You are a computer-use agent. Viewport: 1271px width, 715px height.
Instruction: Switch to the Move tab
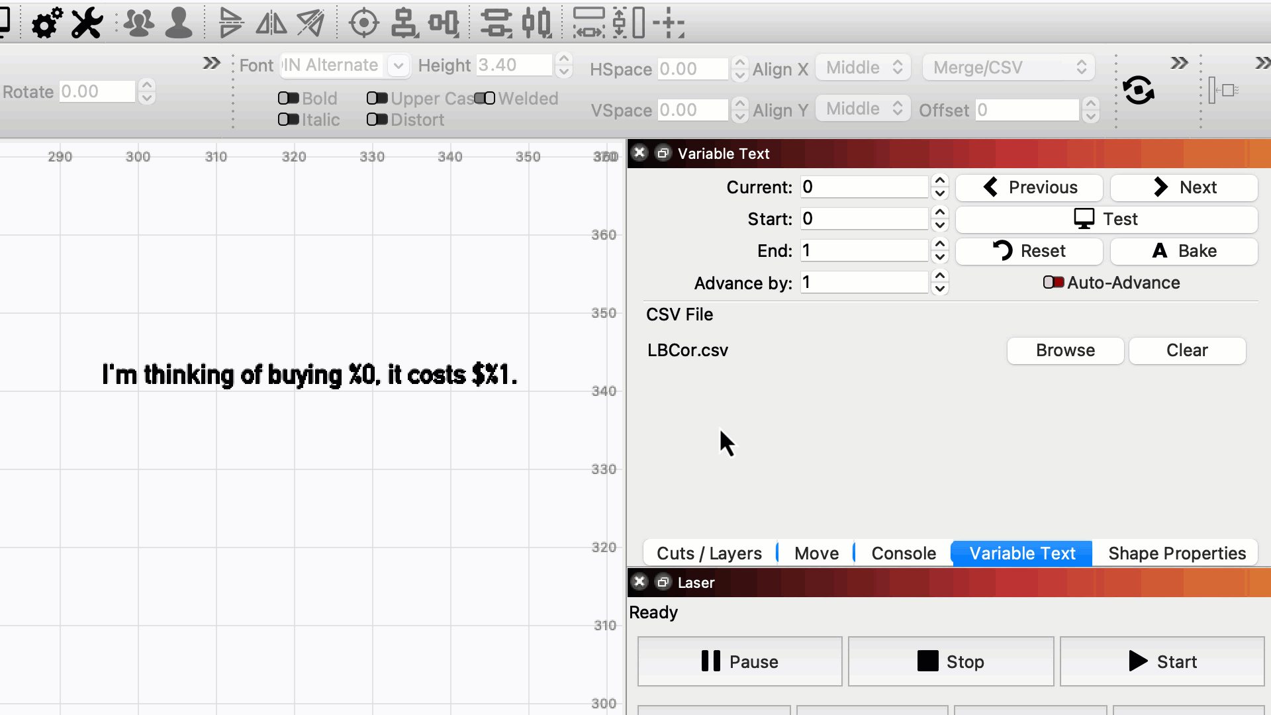(816, 553)
